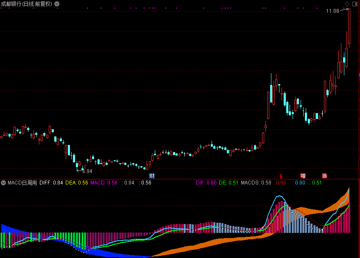Select the blue : 0.80 value
Viewport: 360px width, 258px height.
point(299,183)
